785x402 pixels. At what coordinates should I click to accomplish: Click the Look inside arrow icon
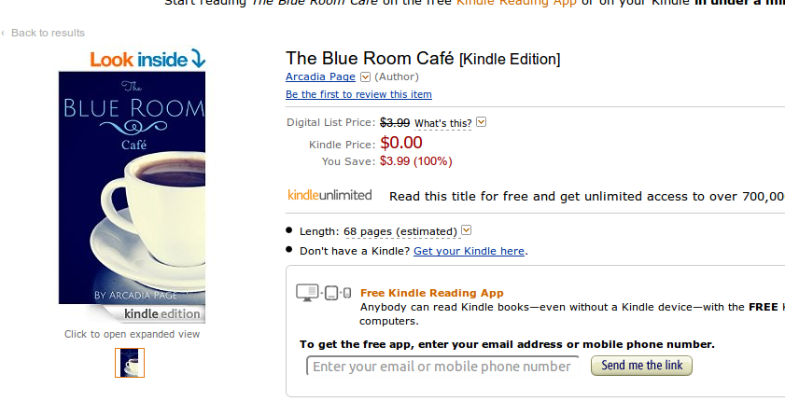pos(198,60)
